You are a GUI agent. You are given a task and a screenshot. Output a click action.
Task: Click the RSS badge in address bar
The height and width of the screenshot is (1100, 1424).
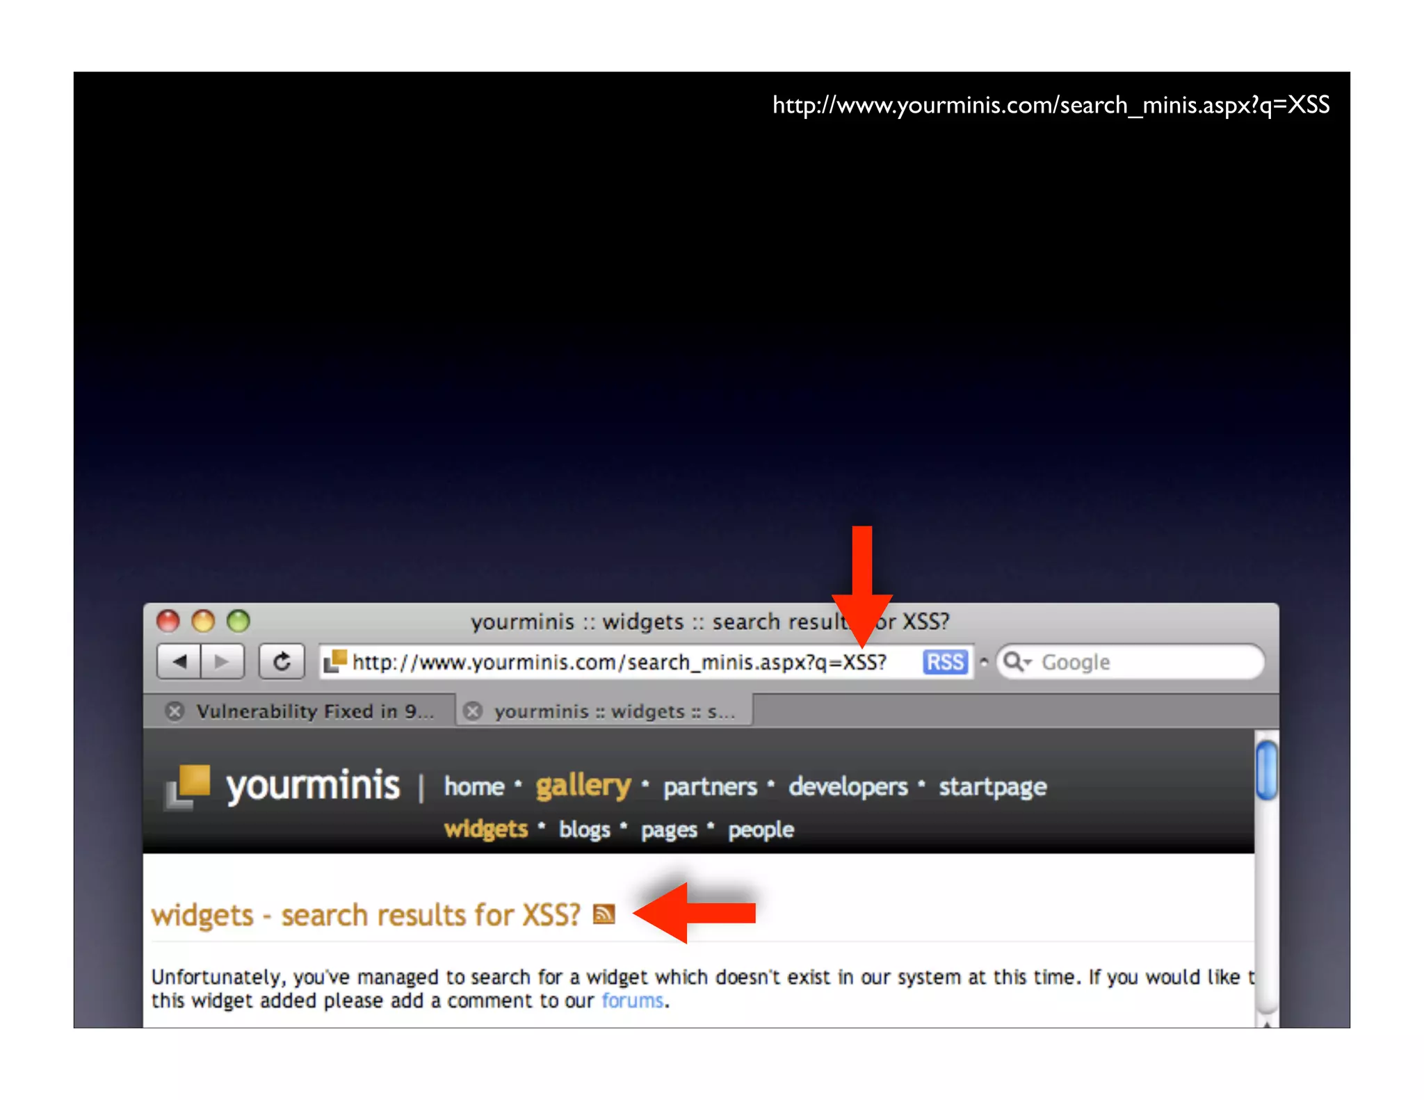click(x=945, y=661)
